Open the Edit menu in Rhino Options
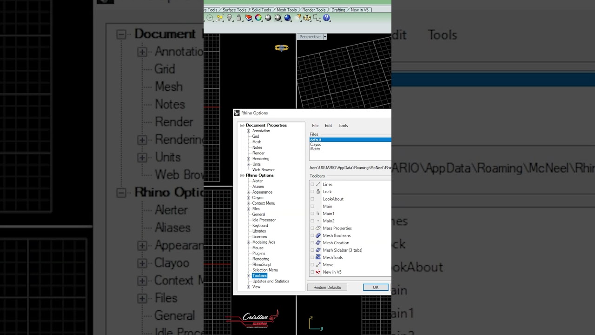This screenshot has height=335, width=595. click(x=328, y=126)
